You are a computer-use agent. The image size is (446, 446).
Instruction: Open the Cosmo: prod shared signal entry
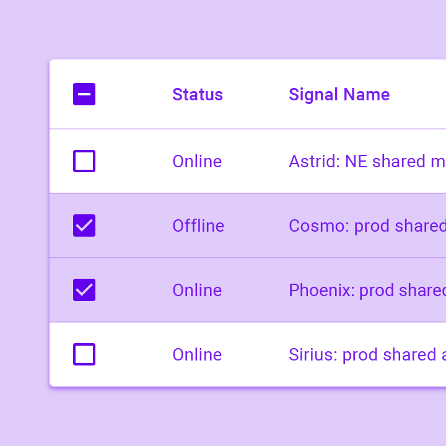click(367, 225)
